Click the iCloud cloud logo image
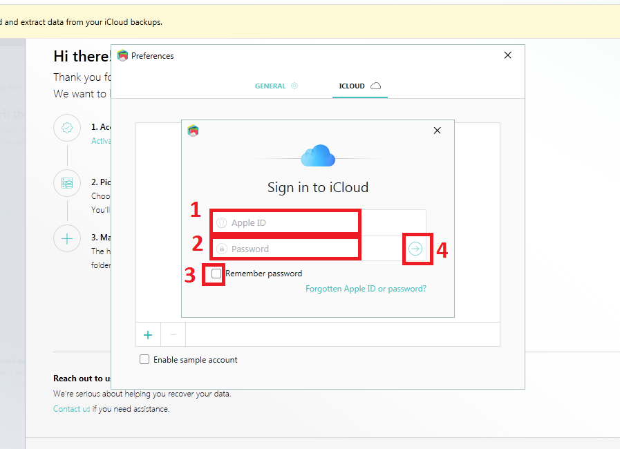This screenshot has height=449, width=620. click(318, 155)
